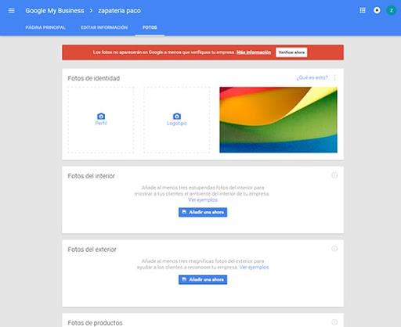Switch to the Editar información tab
The width and height of the screenshot is (401, 327).
tap(104, 27)
